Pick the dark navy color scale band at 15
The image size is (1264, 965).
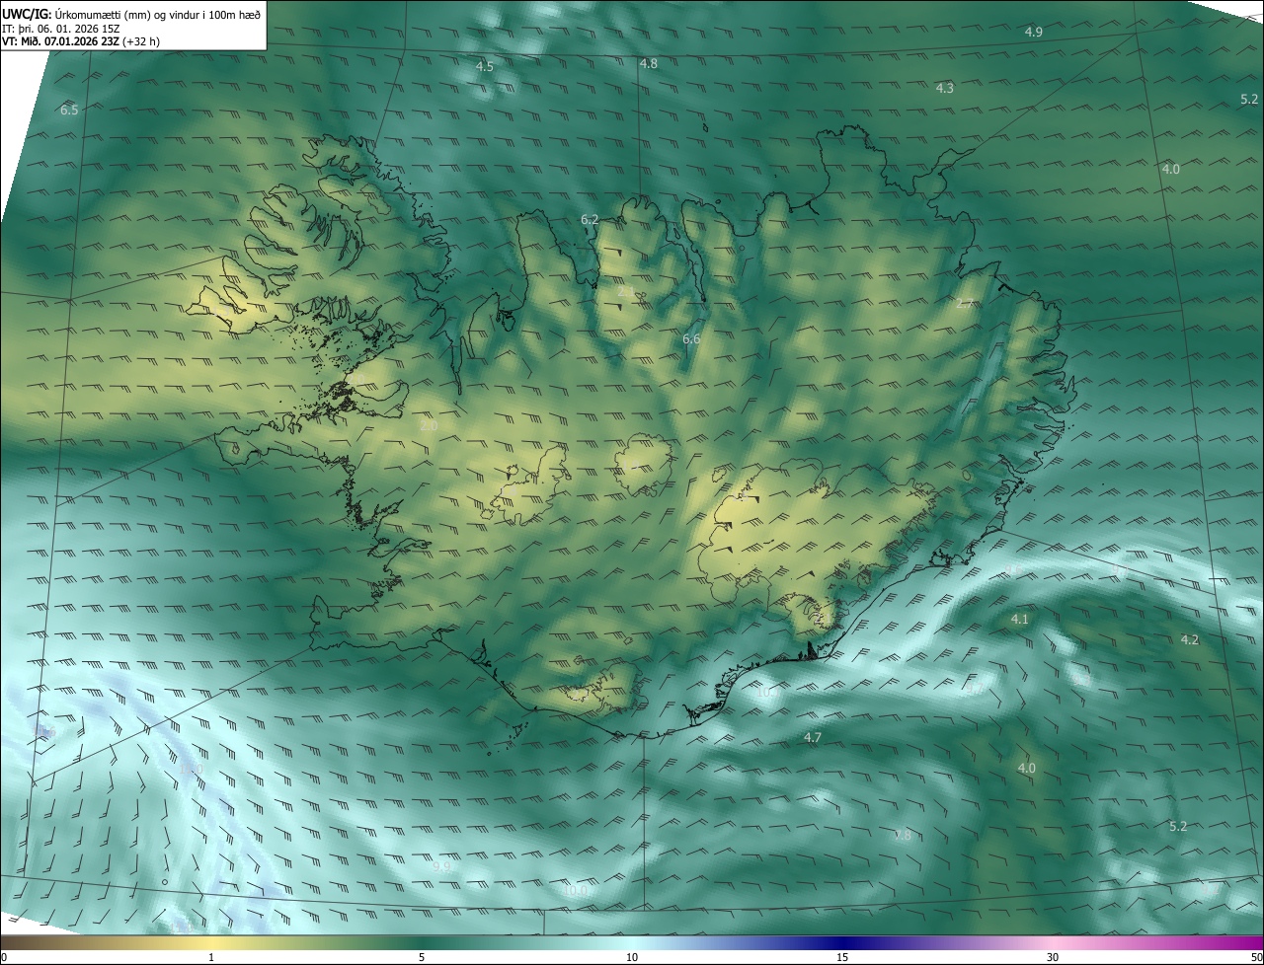842,942
